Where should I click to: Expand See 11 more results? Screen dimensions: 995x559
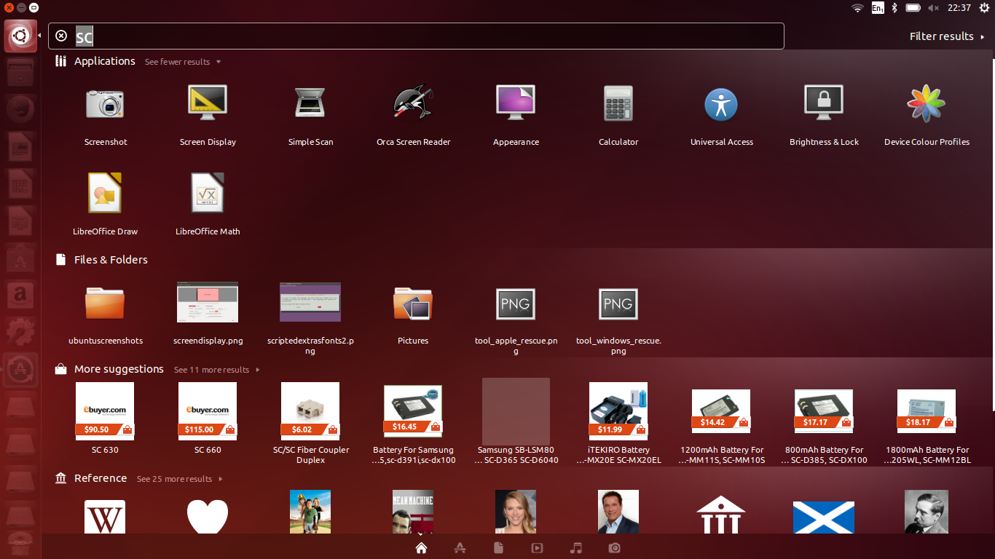(216, 370)
